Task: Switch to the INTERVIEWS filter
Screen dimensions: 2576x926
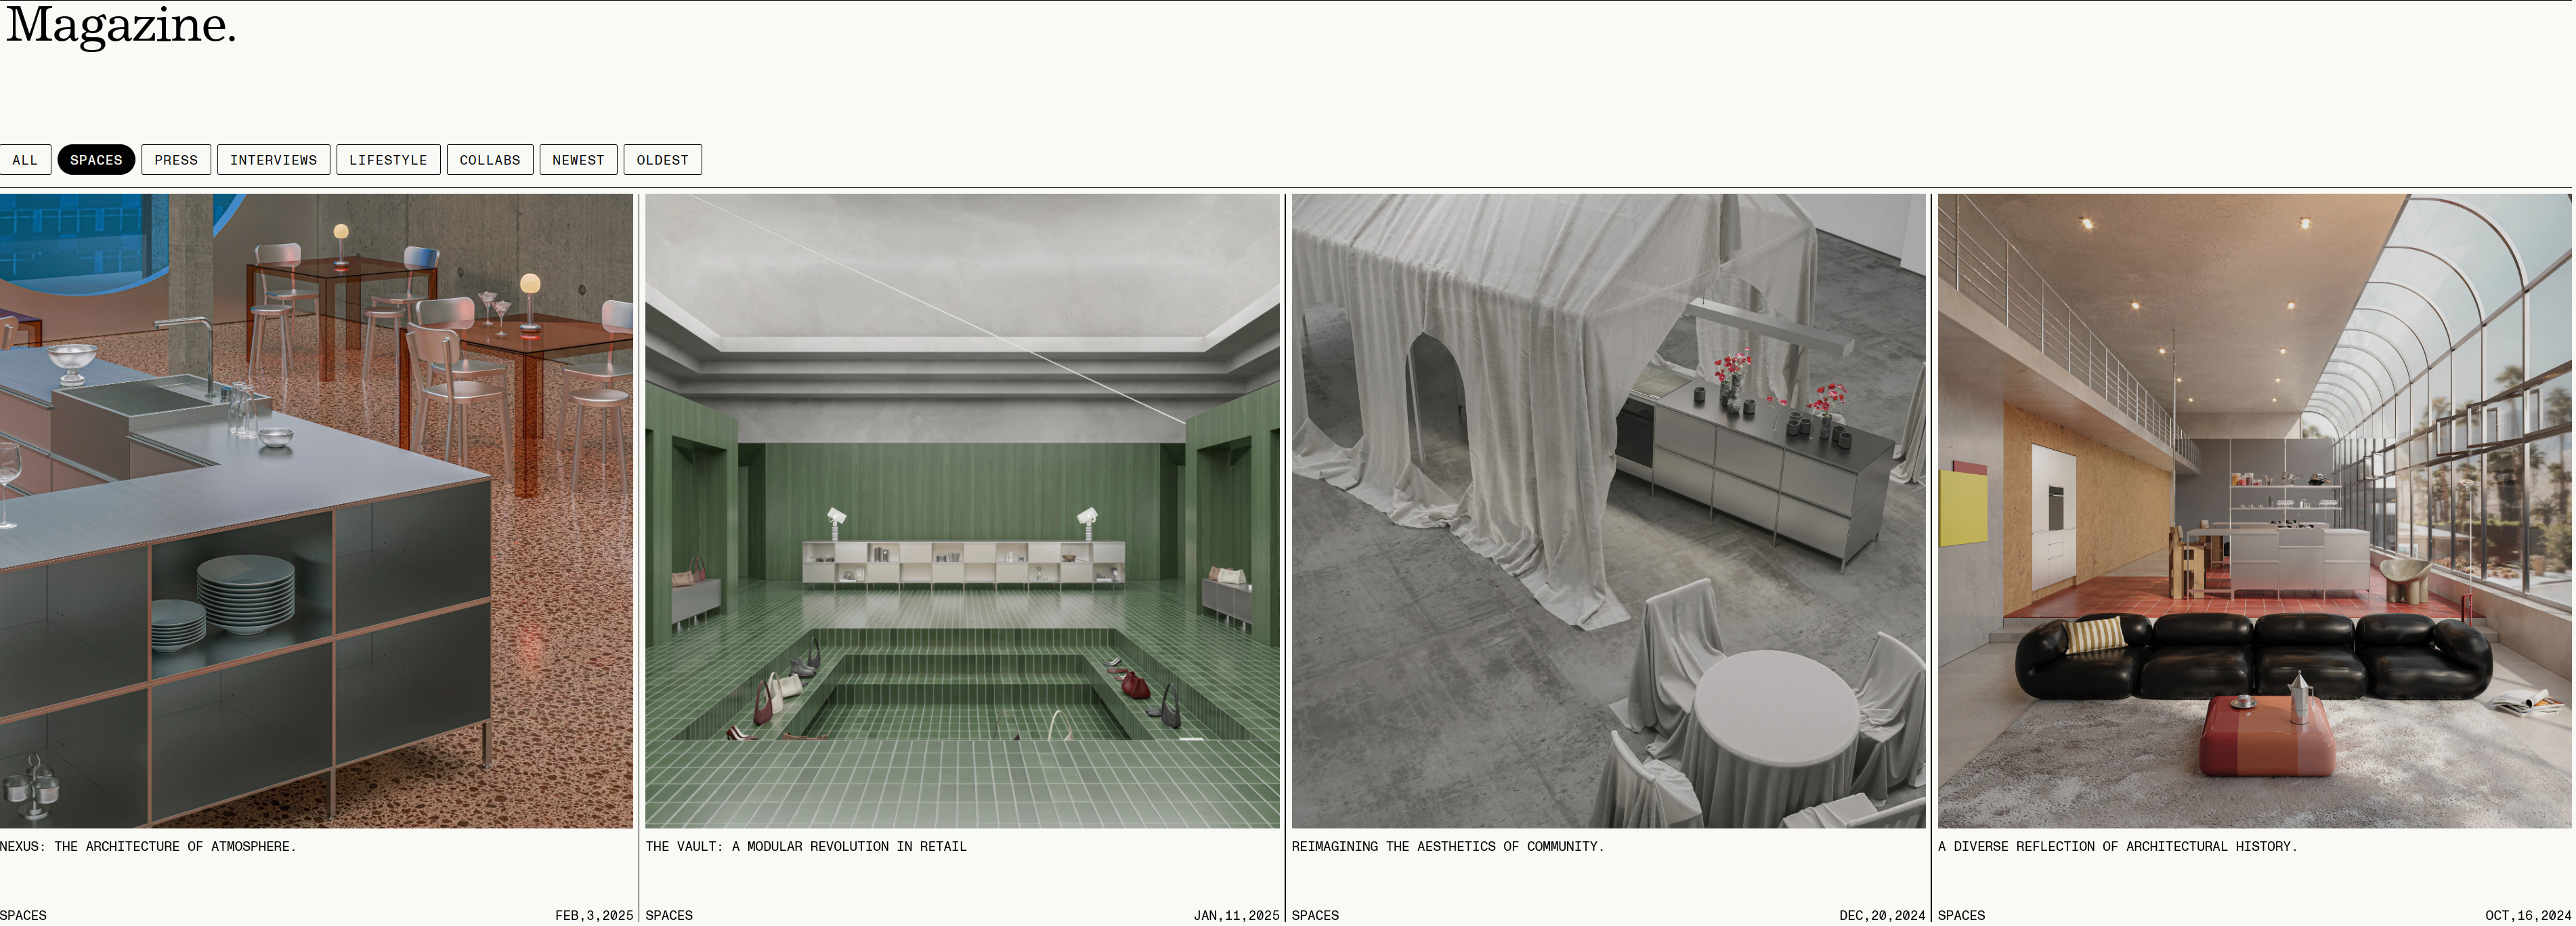Action: coord(273,160)
